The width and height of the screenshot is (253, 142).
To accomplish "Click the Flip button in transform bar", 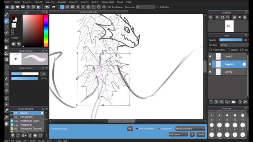I will coord(130,129).
